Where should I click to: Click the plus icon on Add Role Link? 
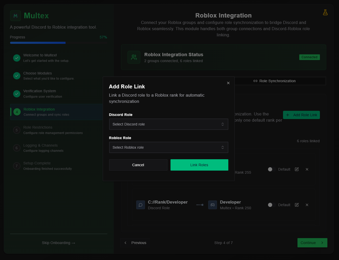(288, 115)
